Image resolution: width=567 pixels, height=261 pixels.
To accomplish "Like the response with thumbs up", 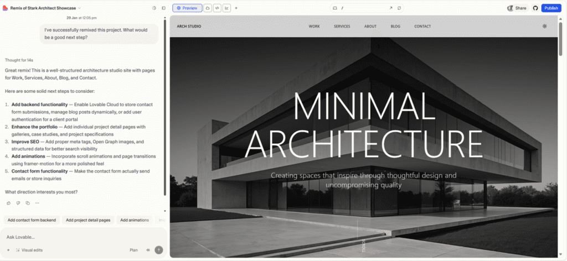I will click(x=9, y=203).
